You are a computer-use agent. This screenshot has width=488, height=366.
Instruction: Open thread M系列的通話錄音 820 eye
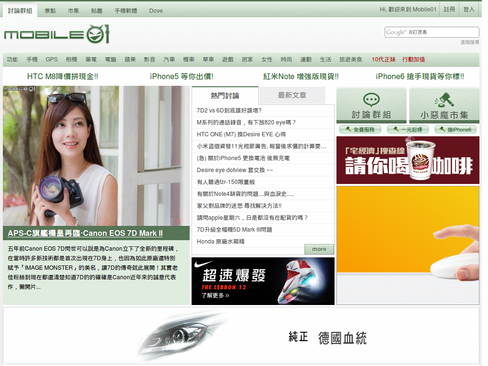tap(246, 122)
